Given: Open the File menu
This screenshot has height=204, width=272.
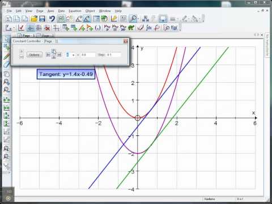Looking at the screenshot, I should tap(9, 11).
